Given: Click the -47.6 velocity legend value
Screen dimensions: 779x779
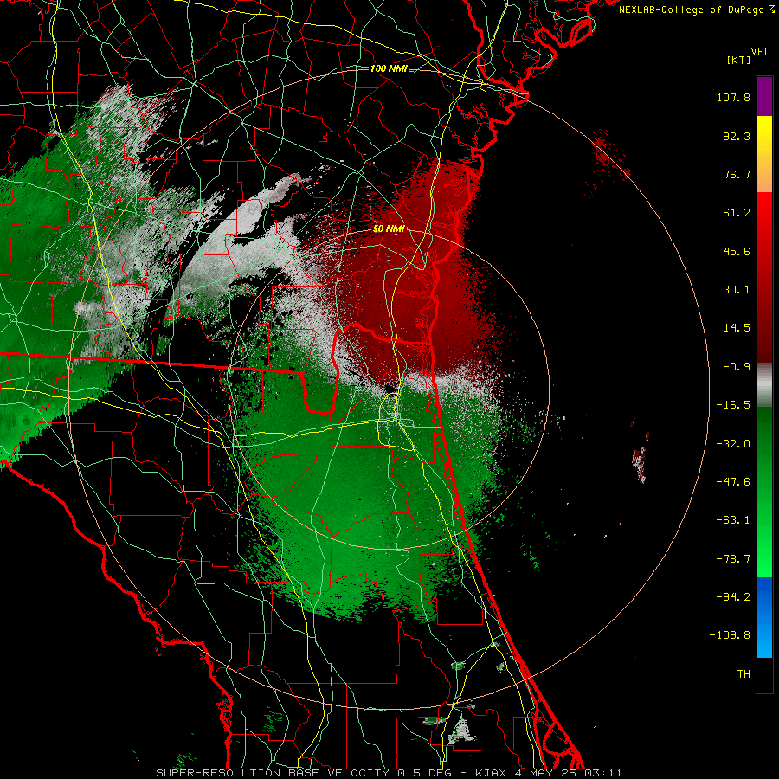Looking at the screenshot, I should (x=733, y=482).
